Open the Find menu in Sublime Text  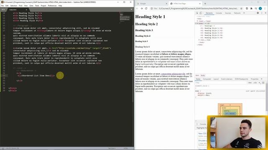[x=21, y=5]
